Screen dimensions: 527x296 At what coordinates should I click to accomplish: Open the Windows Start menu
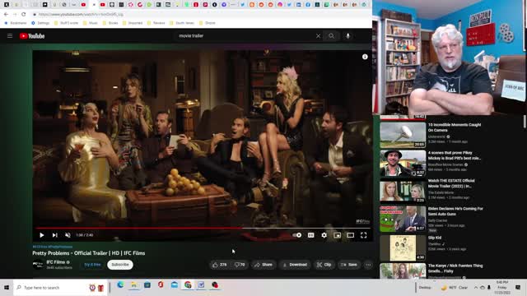(x=7, y=288)
